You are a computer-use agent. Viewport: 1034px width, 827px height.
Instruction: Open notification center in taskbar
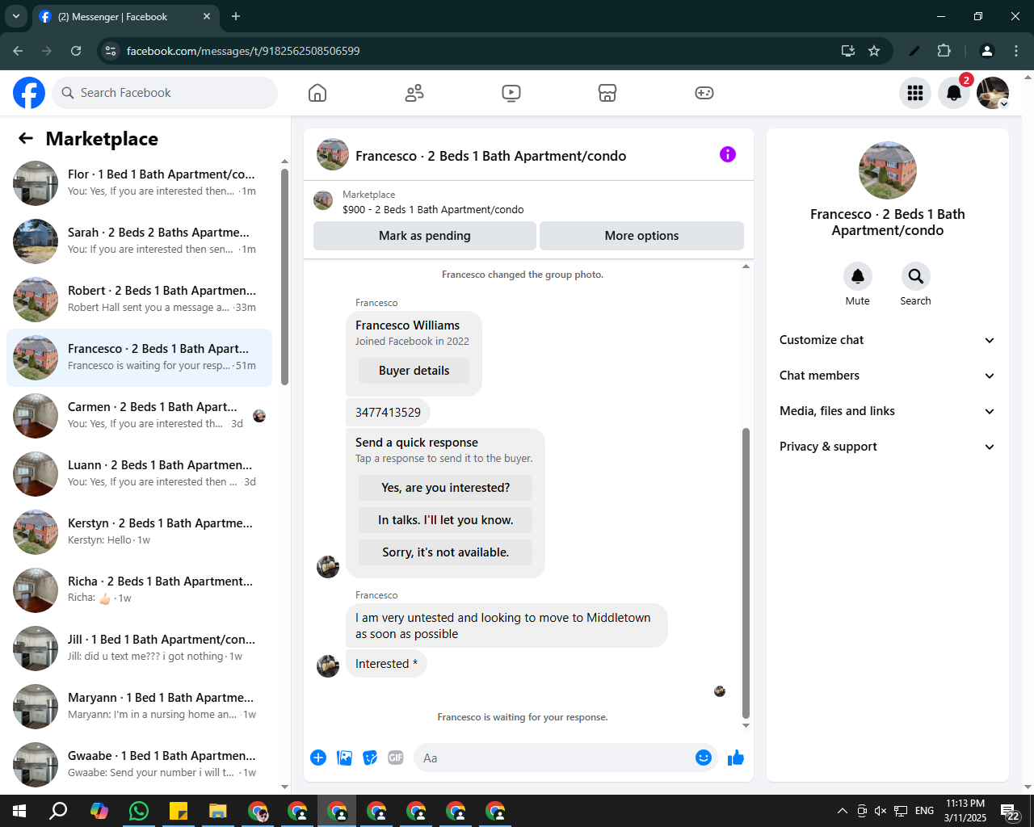[x=1010, y=811]
